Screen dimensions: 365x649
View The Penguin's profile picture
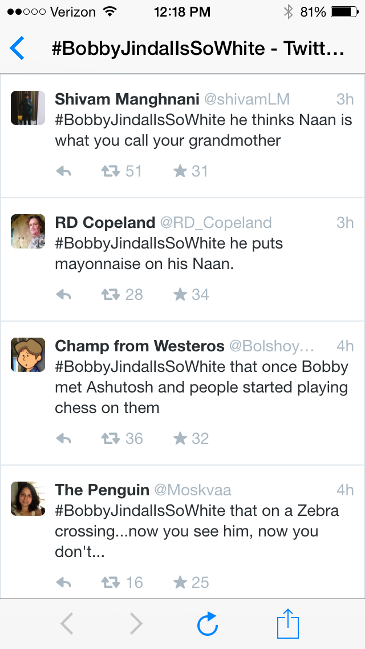click(x=28, y=499)
